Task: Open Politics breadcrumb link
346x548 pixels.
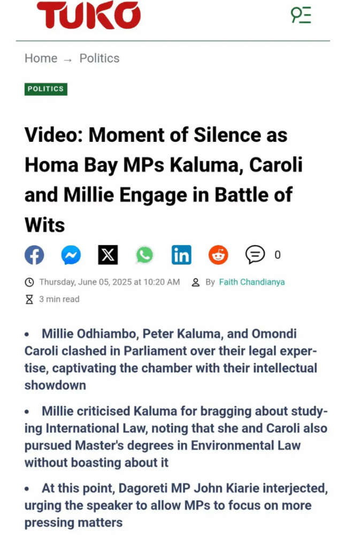Action: 99,58
